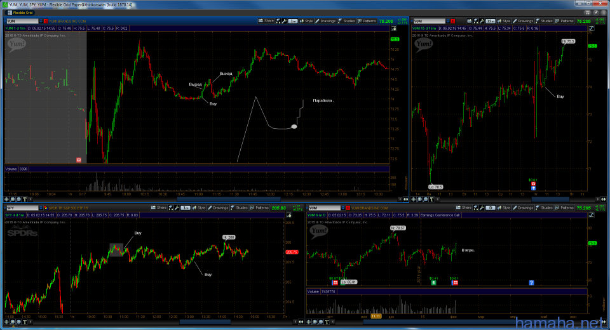Open Drawings menu in bottom-right daily chart

523,208
